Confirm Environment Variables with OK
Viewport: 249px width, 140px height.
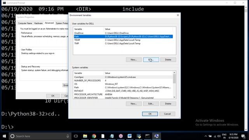tap(150, 114)
